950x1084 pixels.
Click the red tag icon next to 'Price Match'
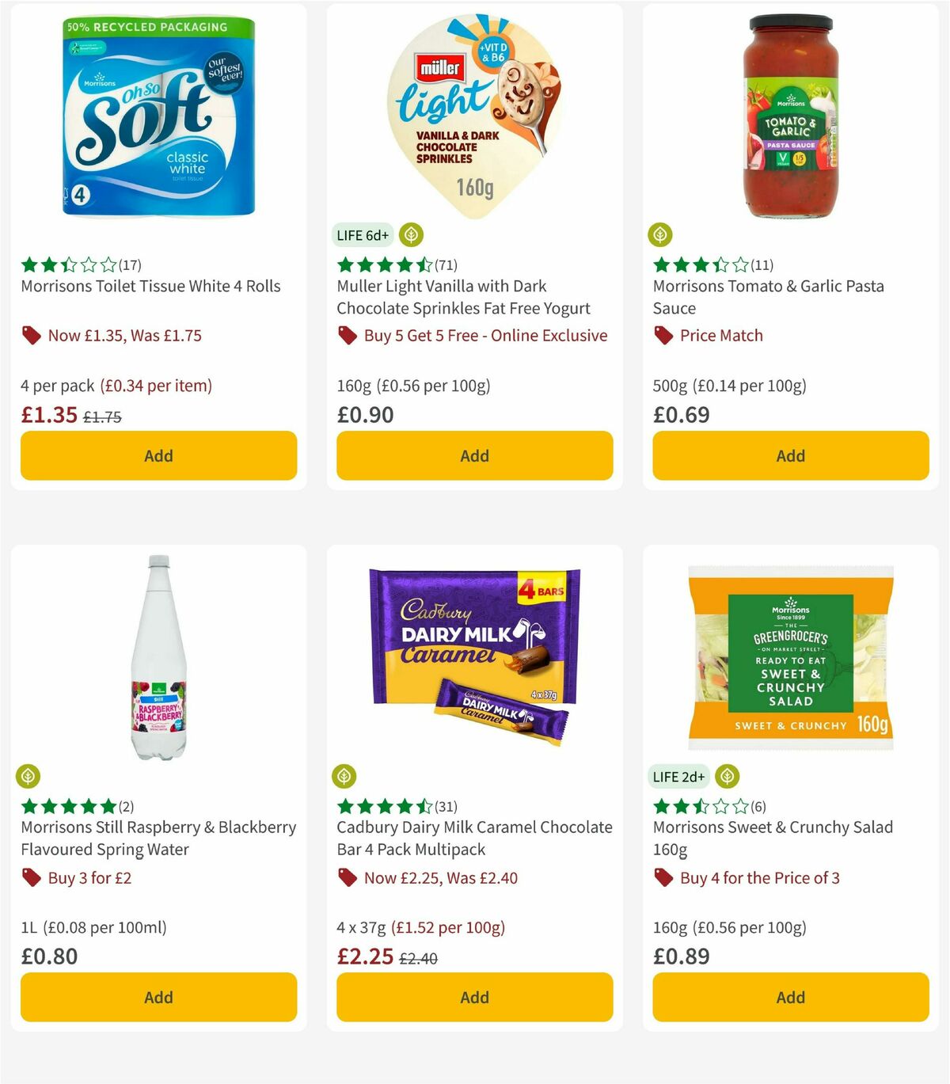[x=663, y=336]
